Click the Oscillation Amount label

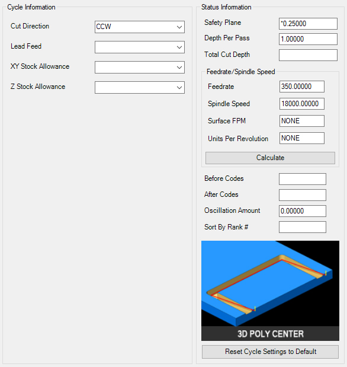[232, 210]
